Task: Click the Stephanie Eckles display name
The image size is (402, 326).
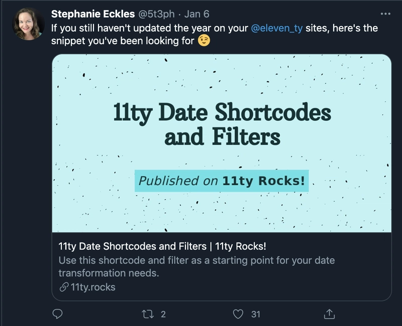Action: coord(93,14)
